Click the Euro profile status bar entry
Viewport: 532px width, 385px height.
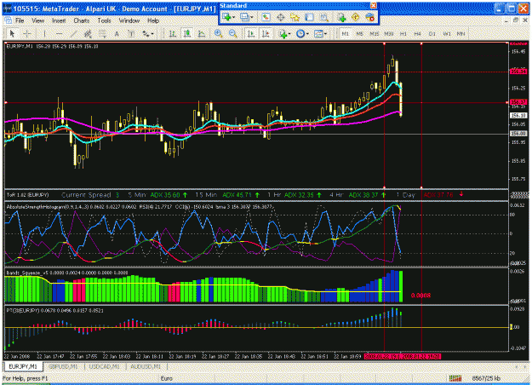pos(166,378)
